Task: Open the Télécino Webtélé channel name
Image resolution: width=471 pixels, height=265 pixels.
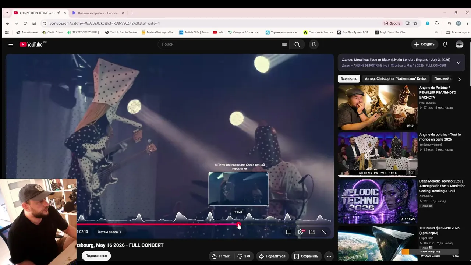Action: click(x=431, y=145)
